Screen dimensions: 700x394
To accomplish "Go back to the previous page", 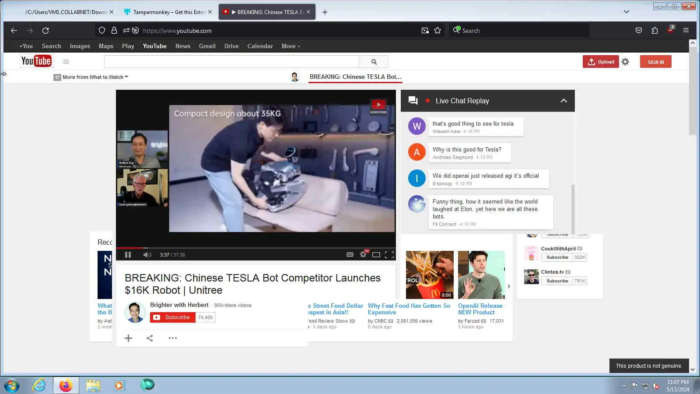I will 14,31.
